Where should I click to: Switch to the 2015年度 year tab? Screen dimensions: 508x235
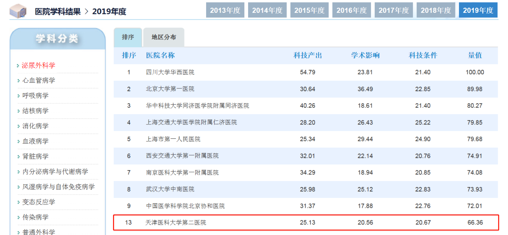(x=309, y=10)
